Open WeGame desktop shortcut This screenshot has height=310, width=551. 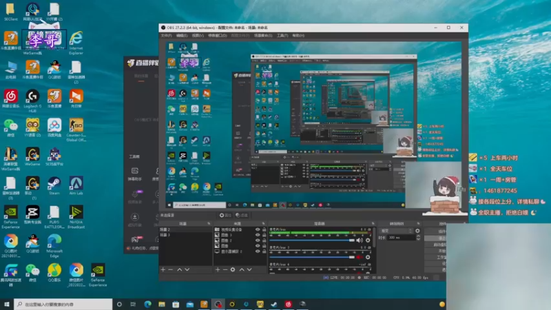pos(32,157)
